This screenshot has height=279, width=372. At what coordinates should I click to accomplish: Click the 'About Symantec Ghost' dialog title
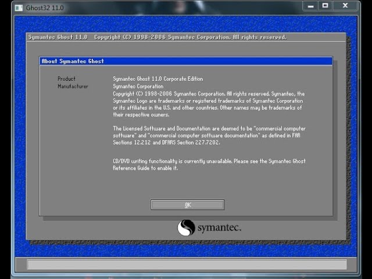tap(73, 61)
